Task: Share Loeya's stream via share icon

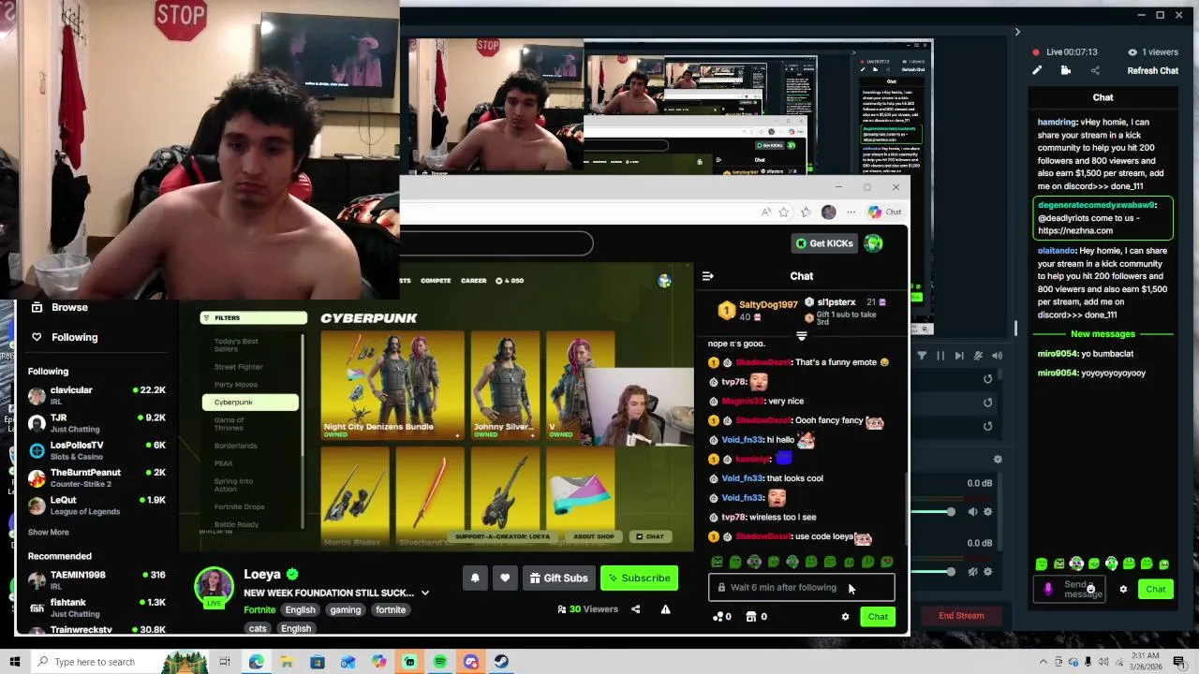Action: 635,609
